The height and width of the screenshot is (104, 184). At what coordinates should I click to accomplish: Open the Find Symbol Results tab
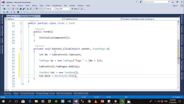pos(27,93)
